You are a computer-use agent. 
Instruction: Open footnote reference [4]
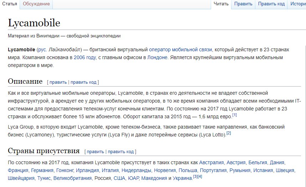tap(200, 176)
